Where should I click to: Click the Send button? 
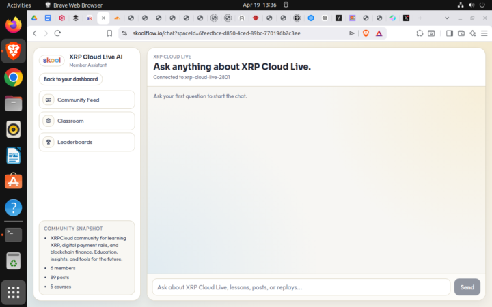[x=467, y=287]
